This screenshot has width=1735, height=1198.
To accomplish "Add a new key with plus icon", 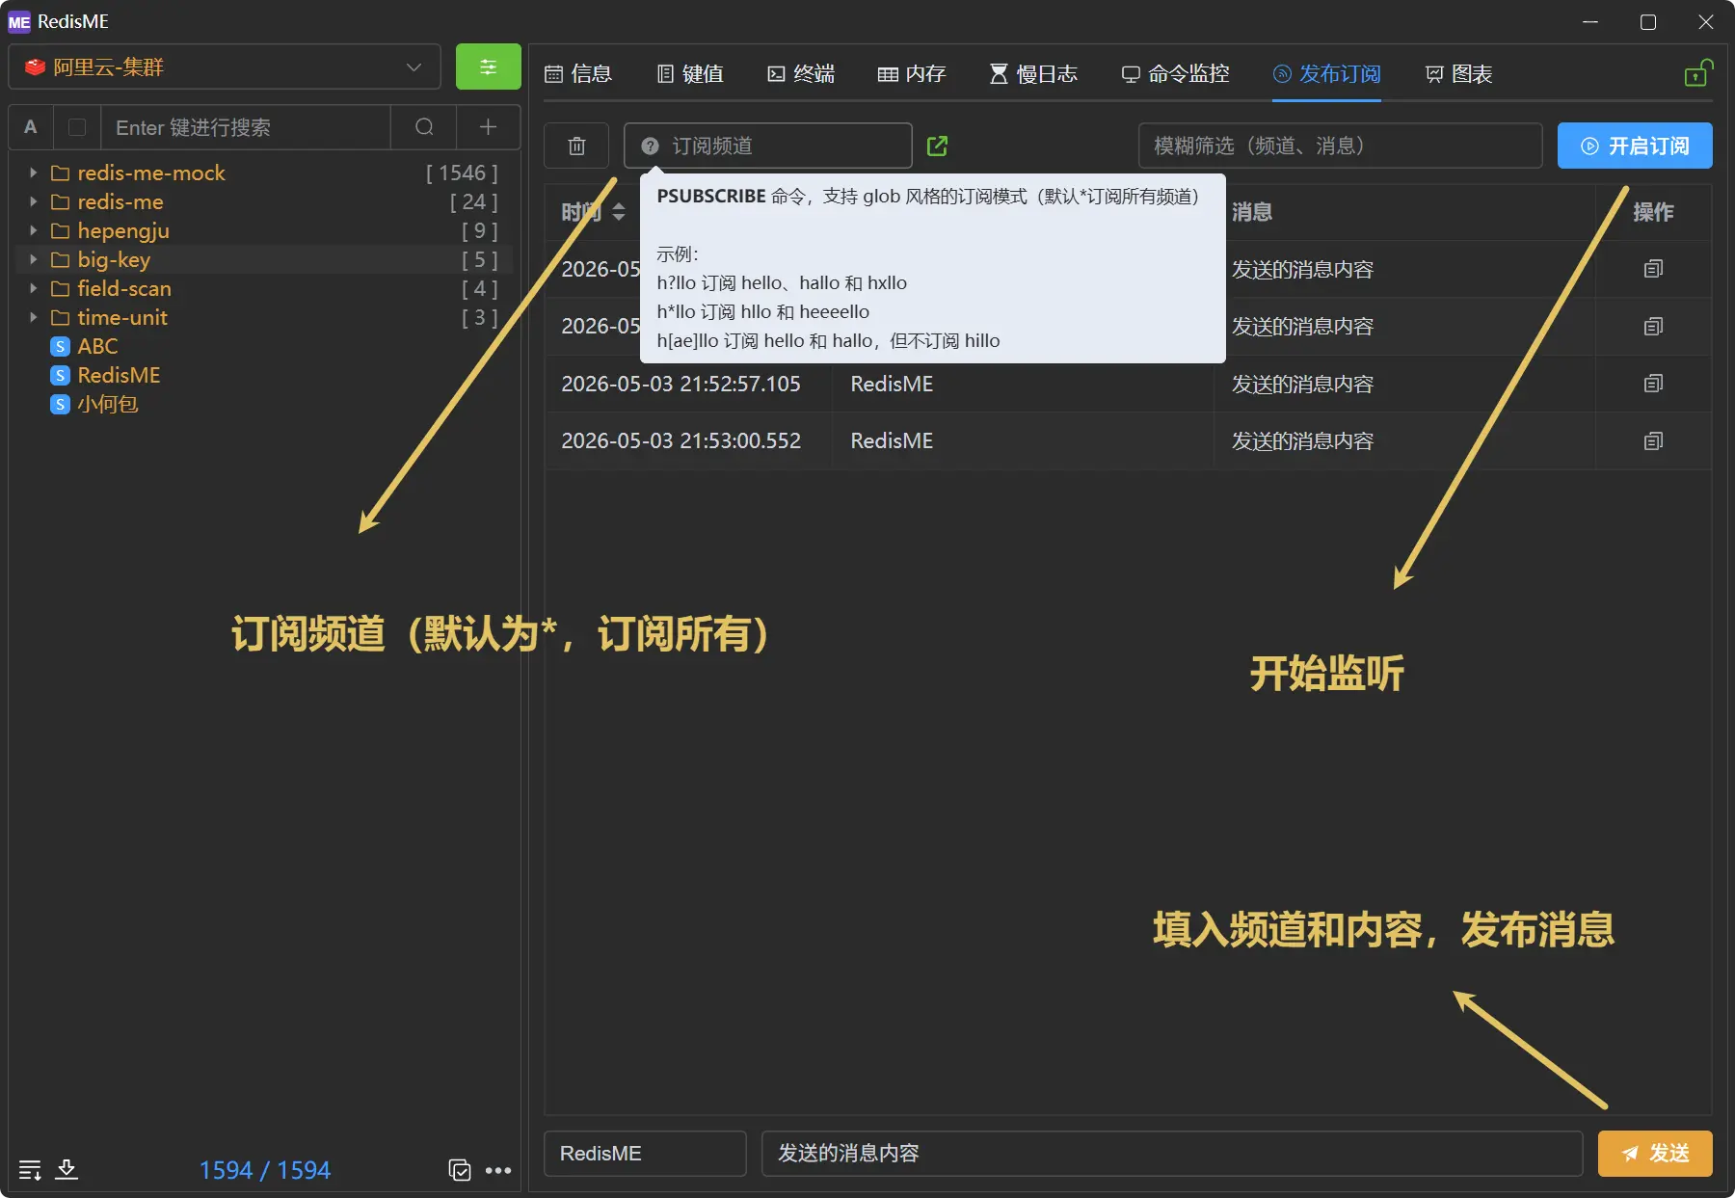I will tap(488, 127).
